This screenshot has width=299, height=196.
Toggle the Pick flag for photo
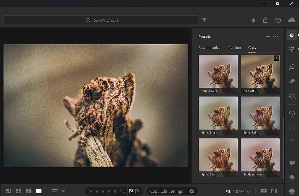coord(131,191)
